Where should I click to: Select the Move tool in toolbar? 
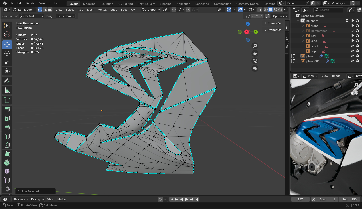pyautogui.click(x=7, y=45)
